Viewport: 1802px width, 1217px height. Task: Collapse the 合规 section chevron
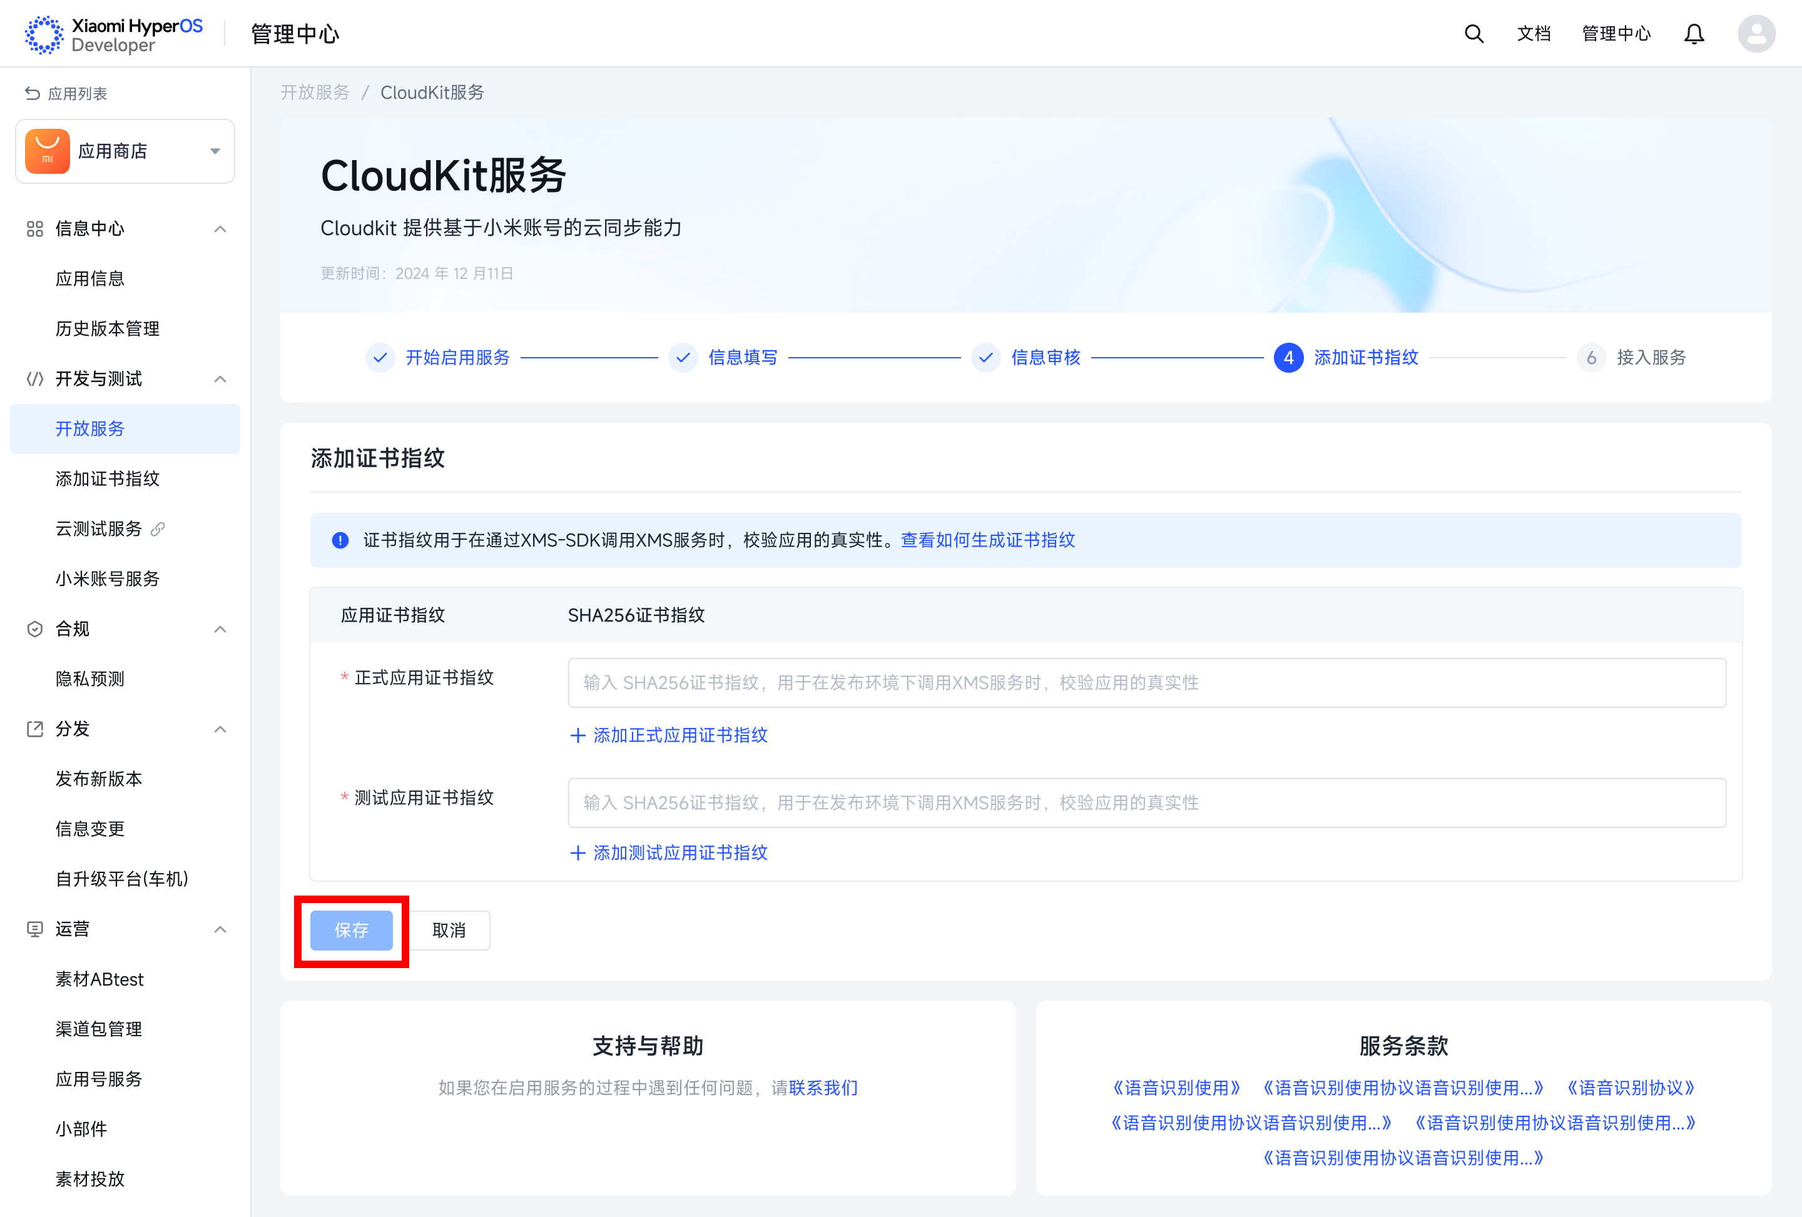coord(220,629)
